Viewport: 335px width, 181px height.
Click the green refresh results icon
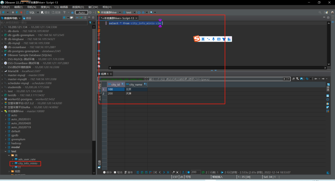[x=203, y=172]
